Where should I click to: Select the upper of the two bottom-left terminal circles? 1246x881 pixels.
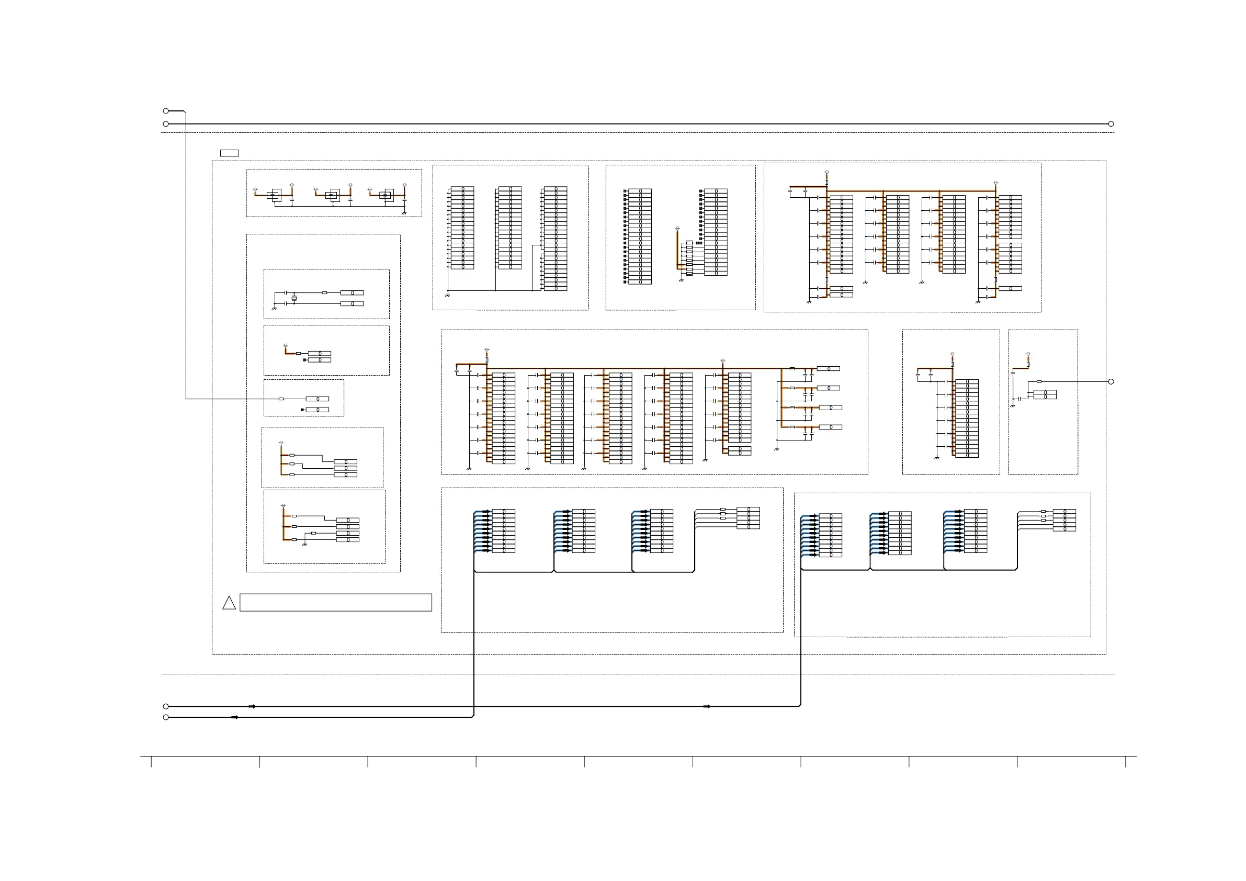(x=166, y=706)
